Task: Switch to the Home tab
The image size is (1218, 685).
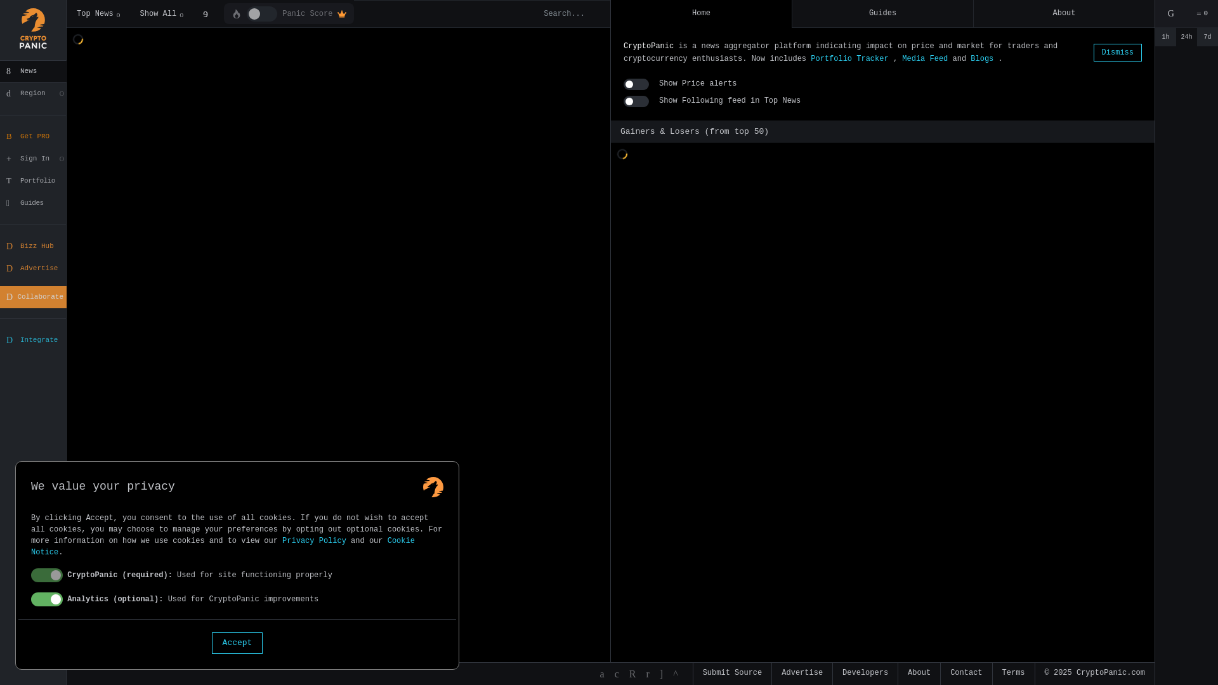Action: (701, 14)
